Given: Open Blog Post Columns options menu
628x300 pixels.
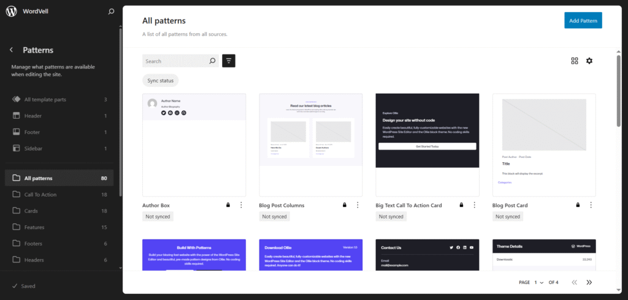Looking at the screenshot, I should [x=358, y=205].
